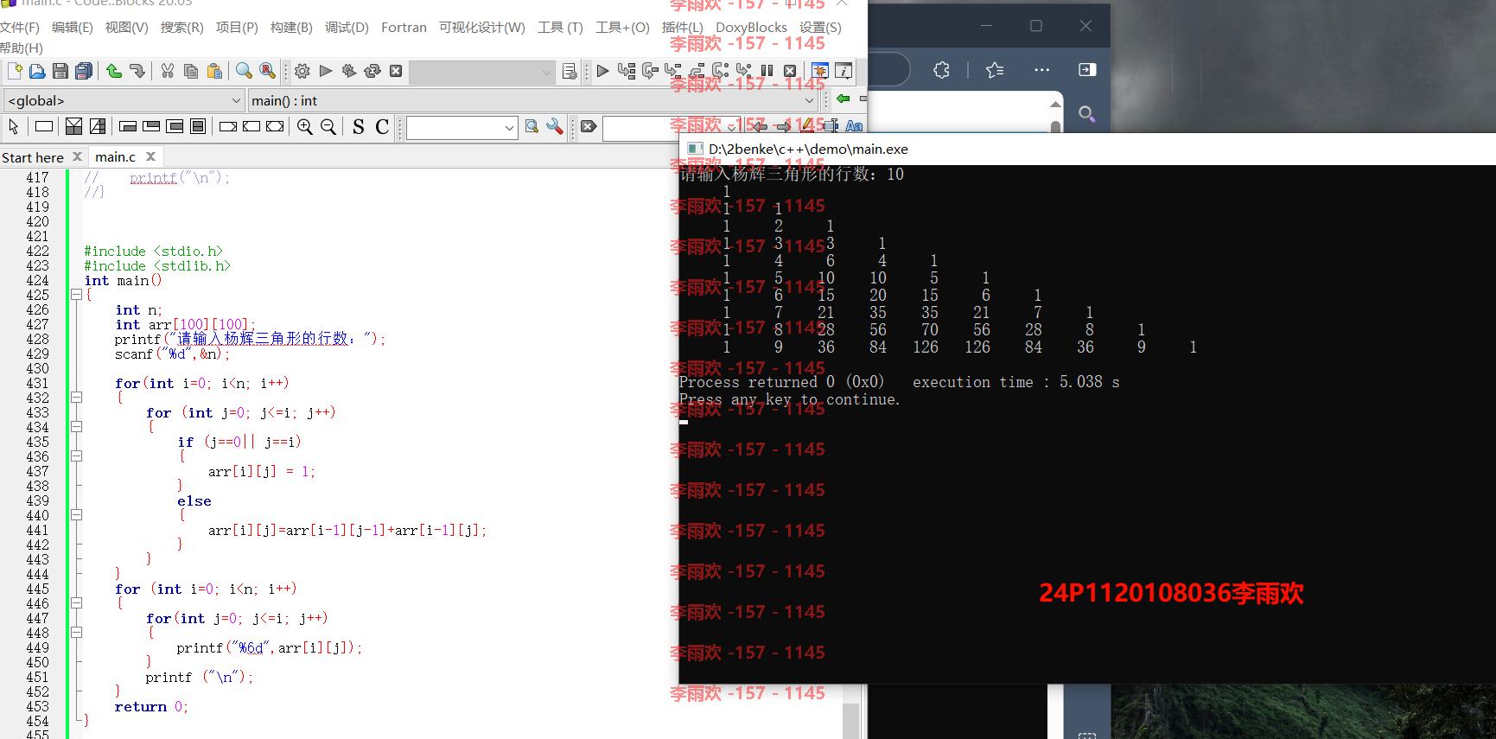1496x739 pixels.
Task: Click browser search magnifier icon
Action: (1087, 113)
